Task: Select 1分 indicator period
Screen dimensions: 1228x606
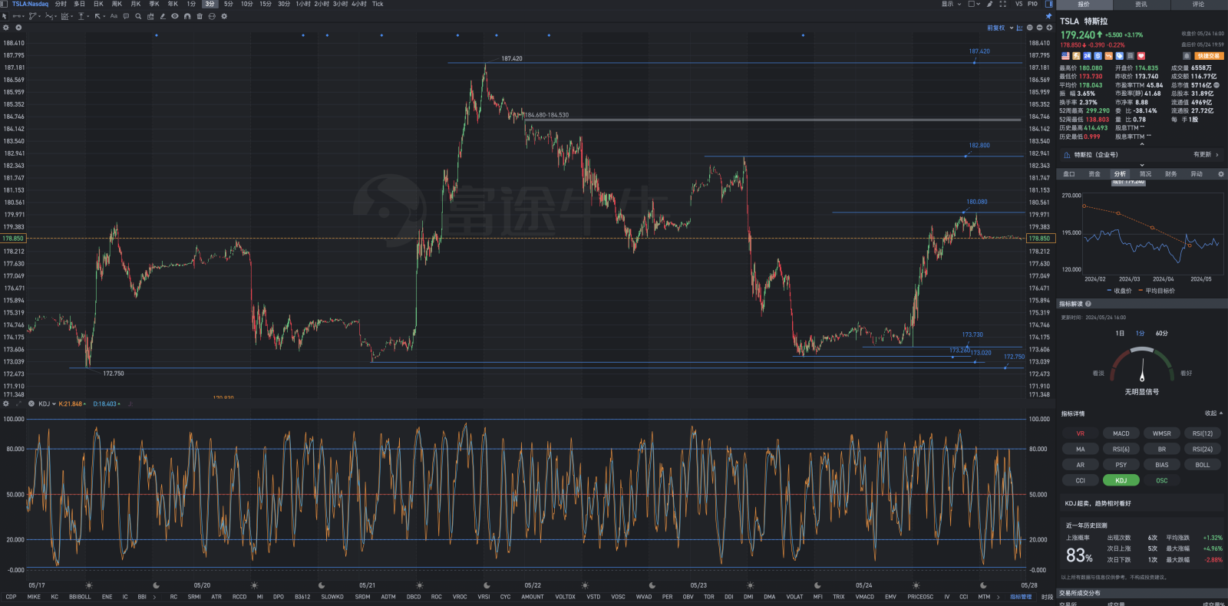Action: pyautogui.click(x=1140, y=334)
